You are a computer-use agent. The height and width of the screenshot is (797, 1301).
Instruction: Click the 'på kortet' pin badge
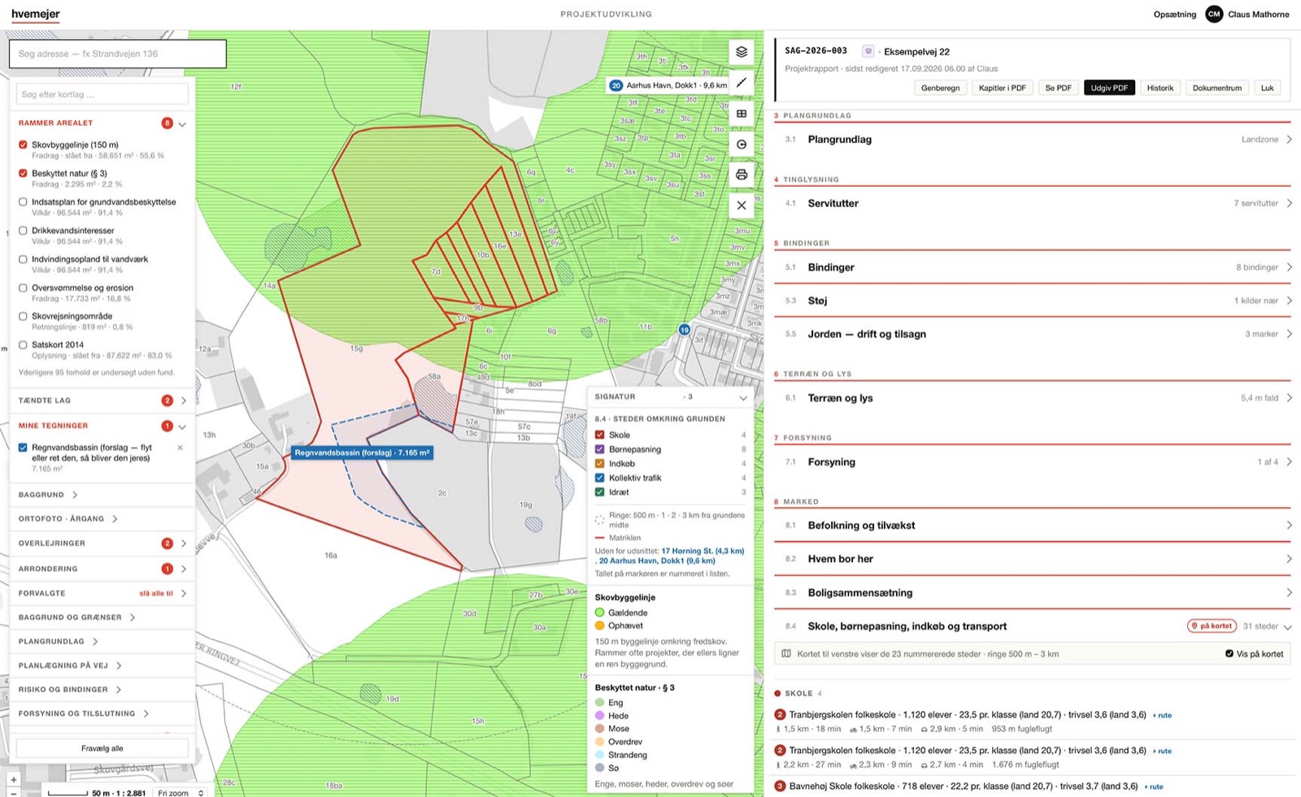[x=1212, y=626]
